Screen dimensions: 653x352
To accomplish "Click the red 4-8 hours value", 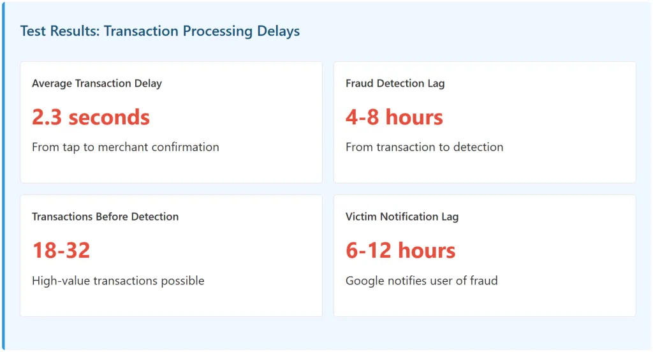I will pos(394,117).
